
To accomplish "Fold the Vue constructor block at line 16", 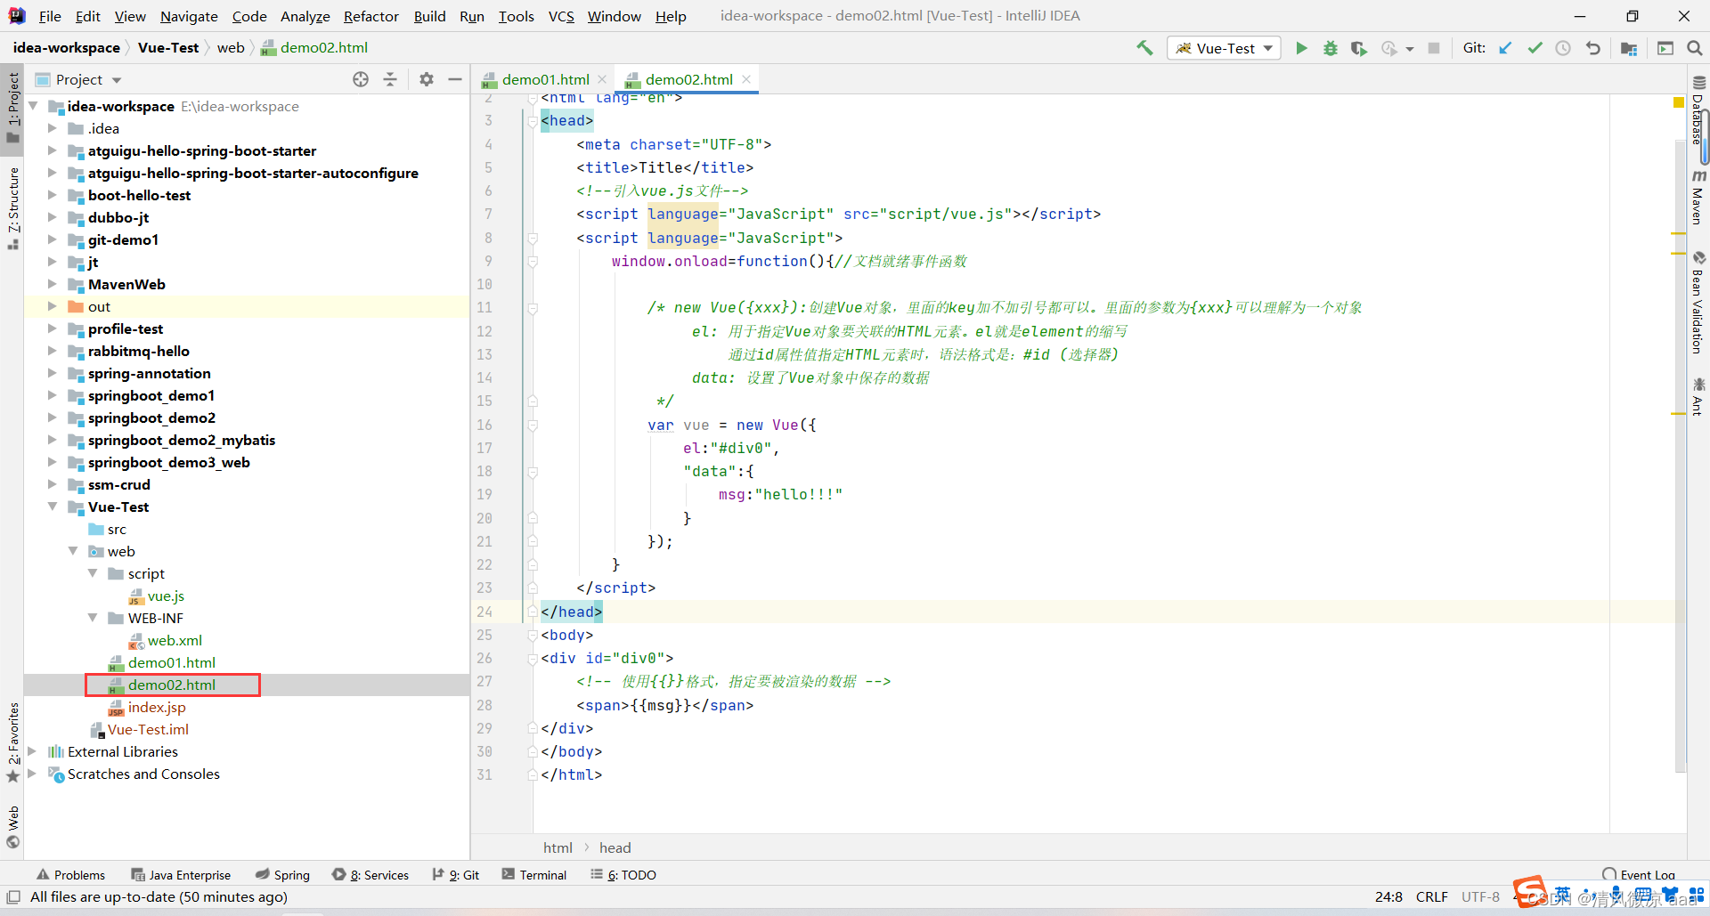I will (x=533, y=426).
